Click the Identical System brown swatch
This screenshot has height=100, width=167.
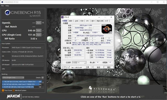(x=14, y=90)
